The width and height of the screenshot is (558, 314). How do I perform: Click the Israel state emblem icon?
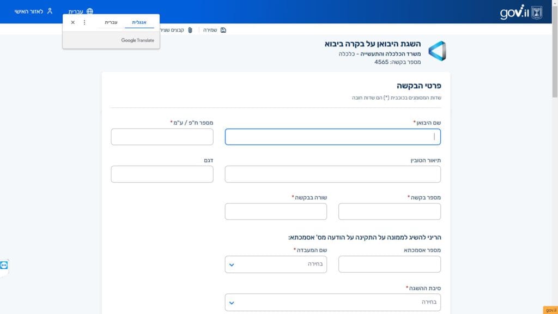[x=536, y=11]
